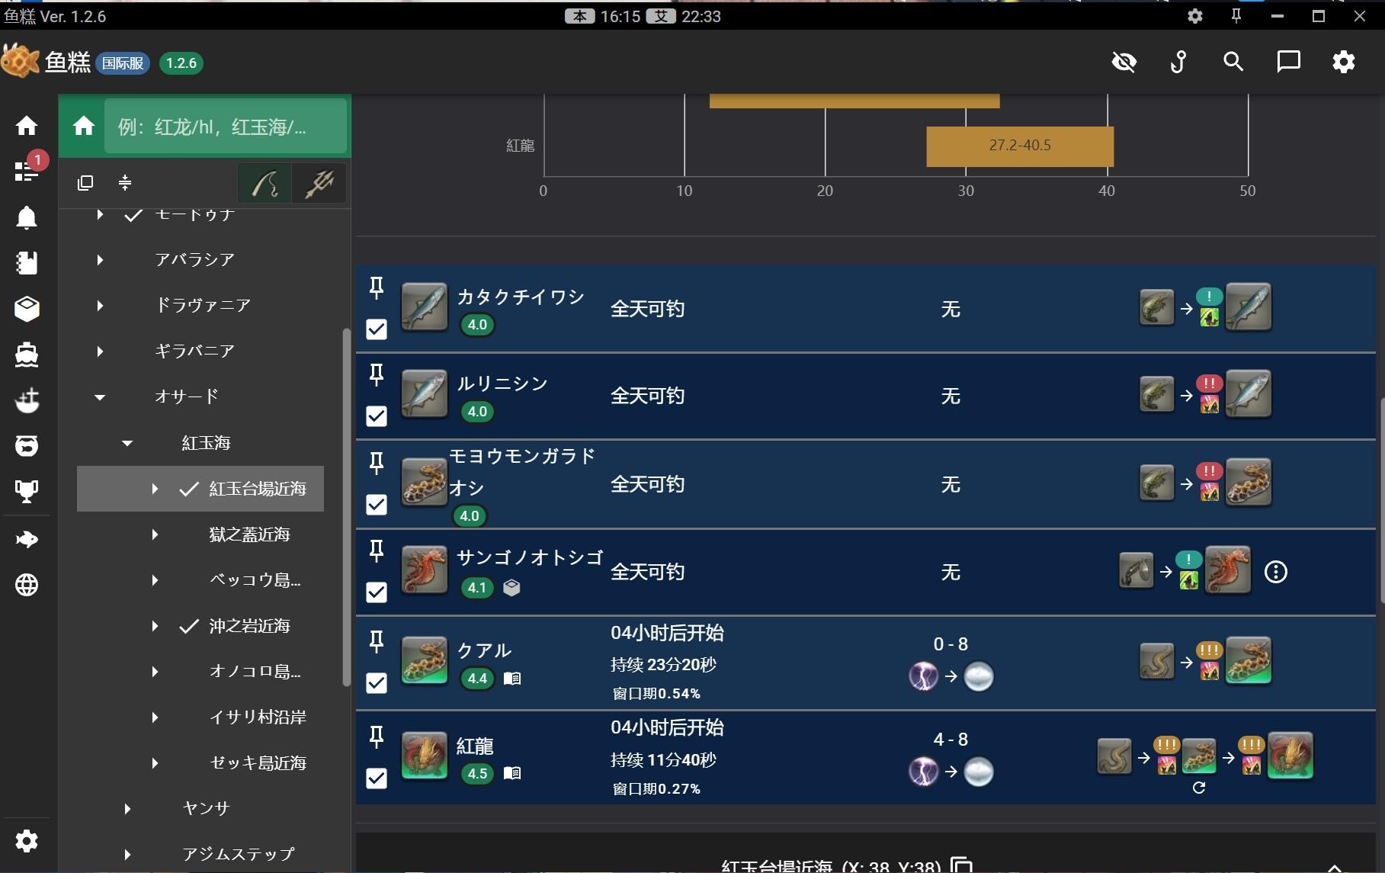Open the achievements trophy panel

click(27, 491)
